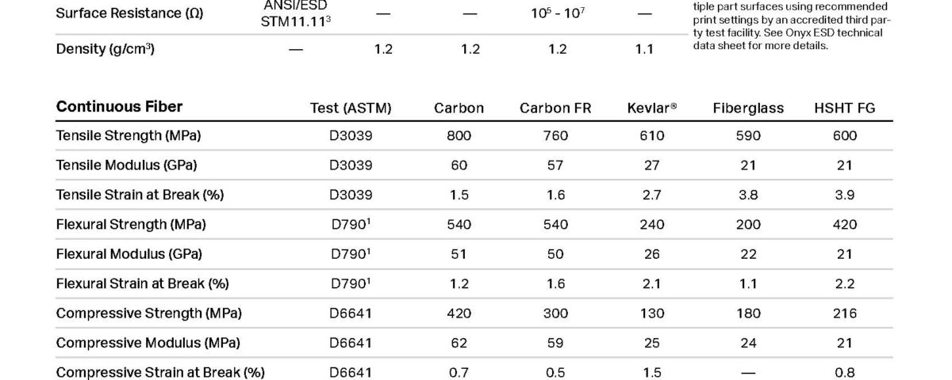Click the Compressive Strength (MPa) row label
Screen dimensions: 952x380
click(x=149, y=313)
